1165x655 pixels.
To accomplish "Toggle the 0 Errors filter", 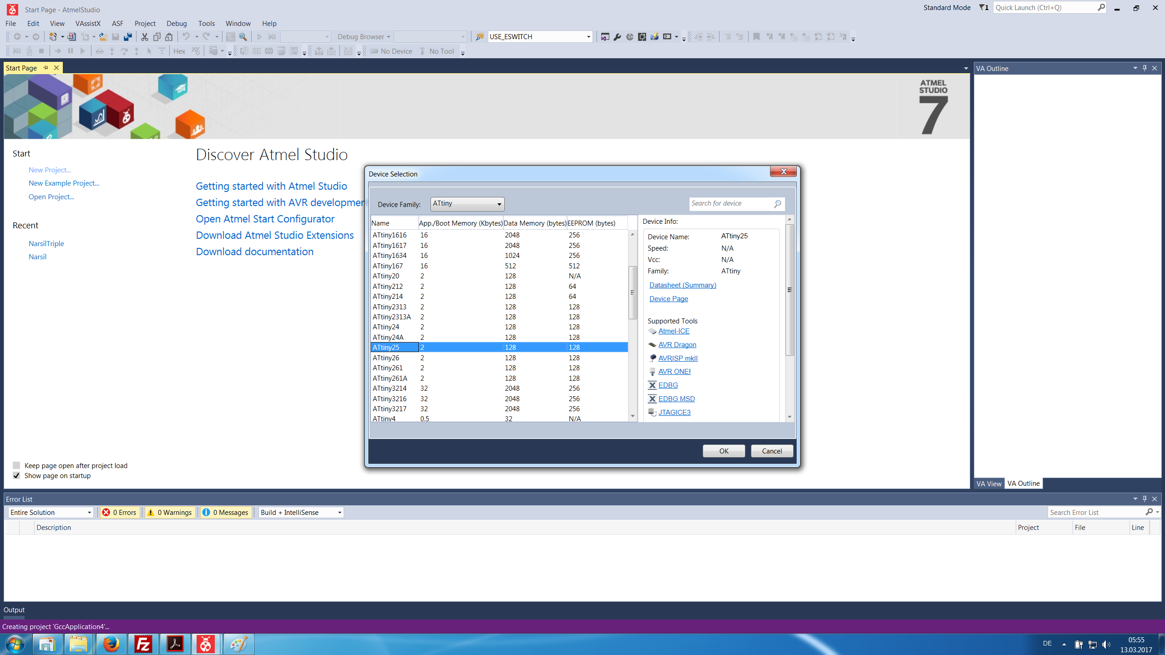I will (x=120, y=512).
